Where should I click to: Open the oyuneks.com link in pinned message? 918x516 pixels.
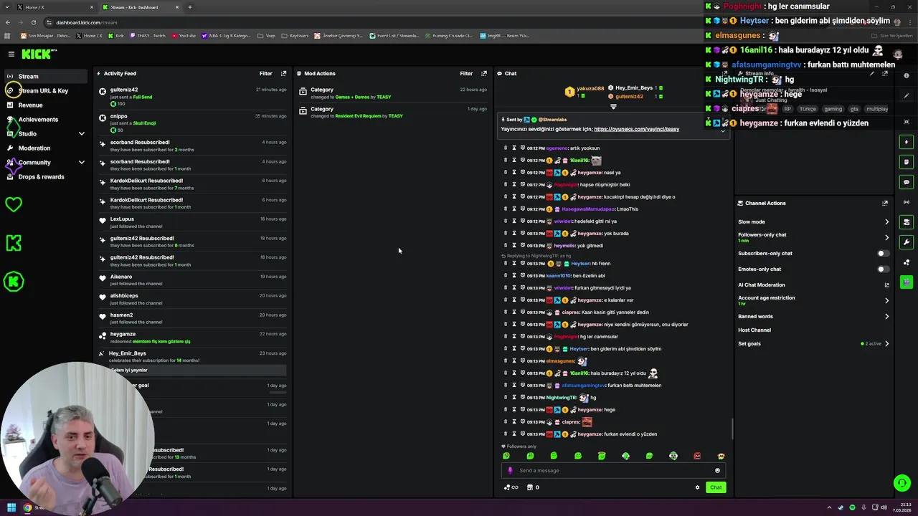636,129
